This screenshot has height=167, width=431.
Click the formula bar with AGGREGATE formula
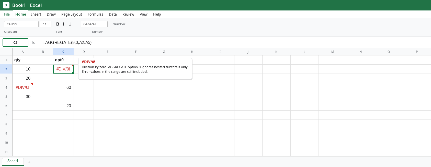click(x=235, y=42)
